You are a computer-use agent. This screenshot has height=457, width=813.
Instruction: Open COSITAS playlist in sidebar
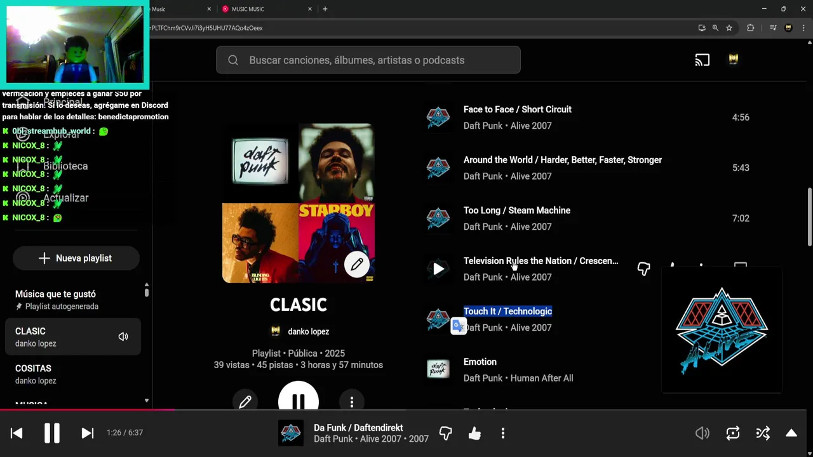click(73, 374)
